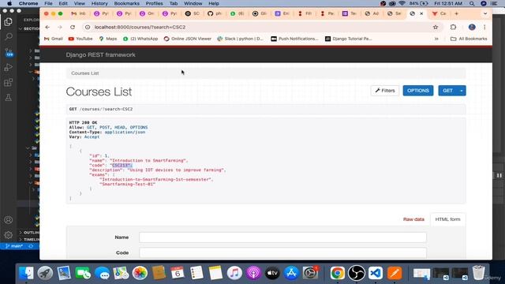505x284 pixels.
Task: Open Finder from the Dock
Action: coord(26,273)
